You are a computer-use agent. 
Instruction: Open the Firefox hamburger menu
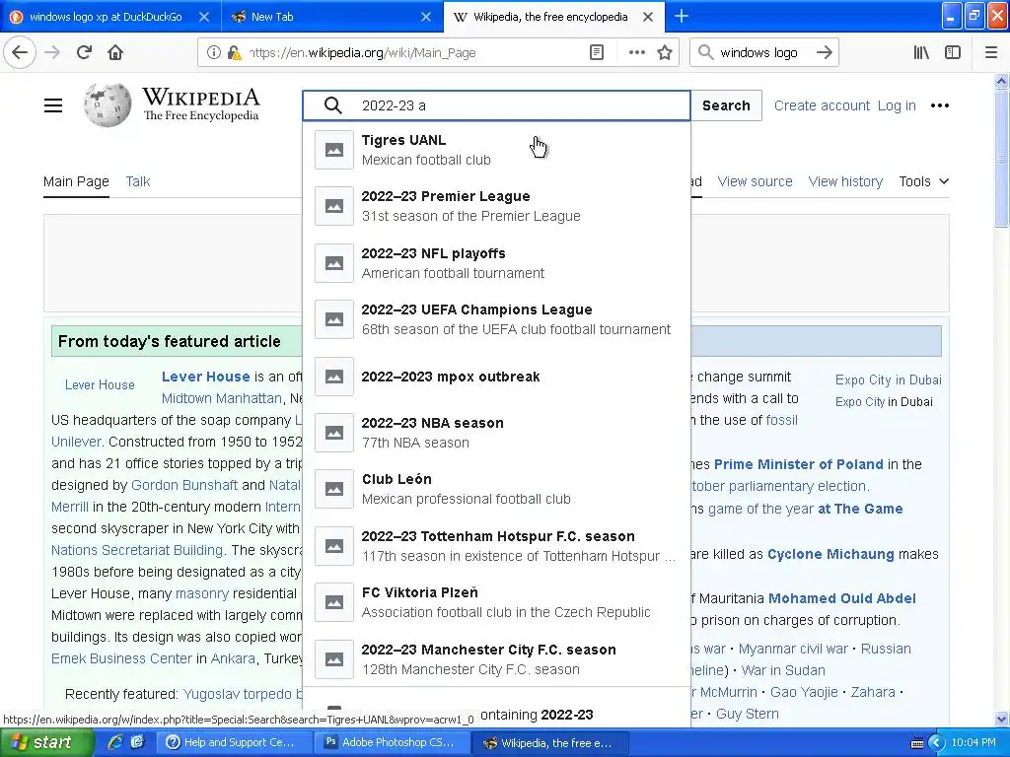click(x=990, y=53)
